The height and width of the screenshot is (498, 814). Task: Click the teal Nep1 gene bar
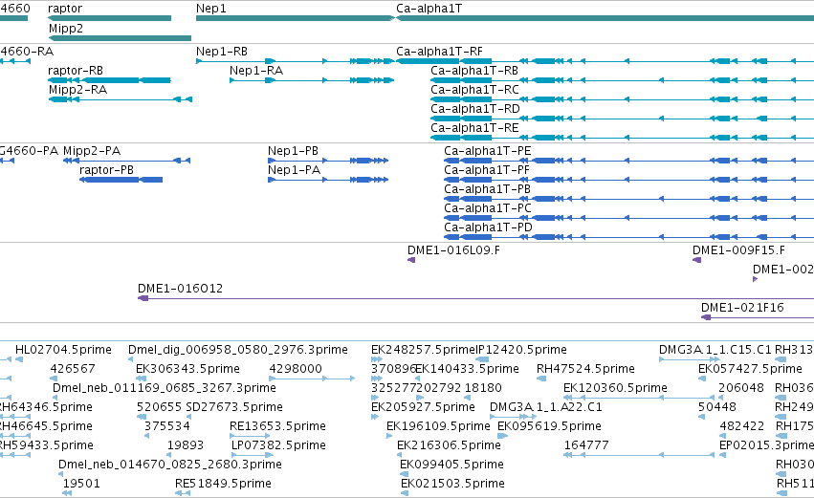pos(296,18)
